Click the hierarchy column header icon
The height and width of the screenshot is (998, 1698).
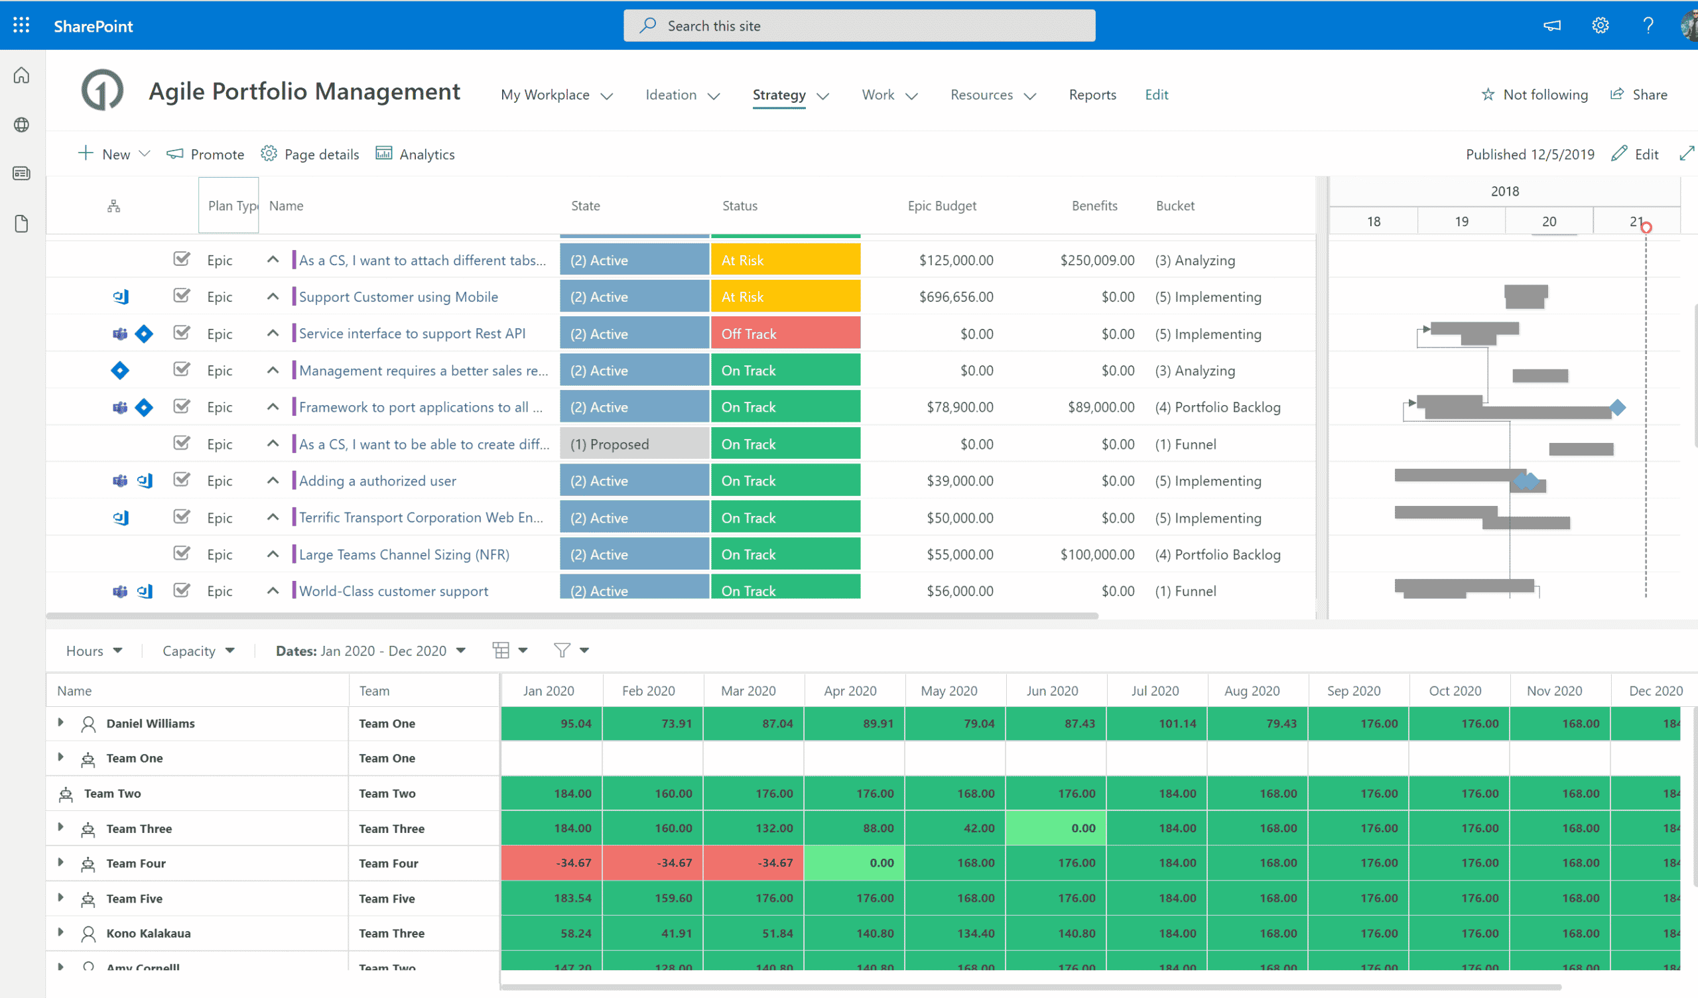[x=114, y=206]
